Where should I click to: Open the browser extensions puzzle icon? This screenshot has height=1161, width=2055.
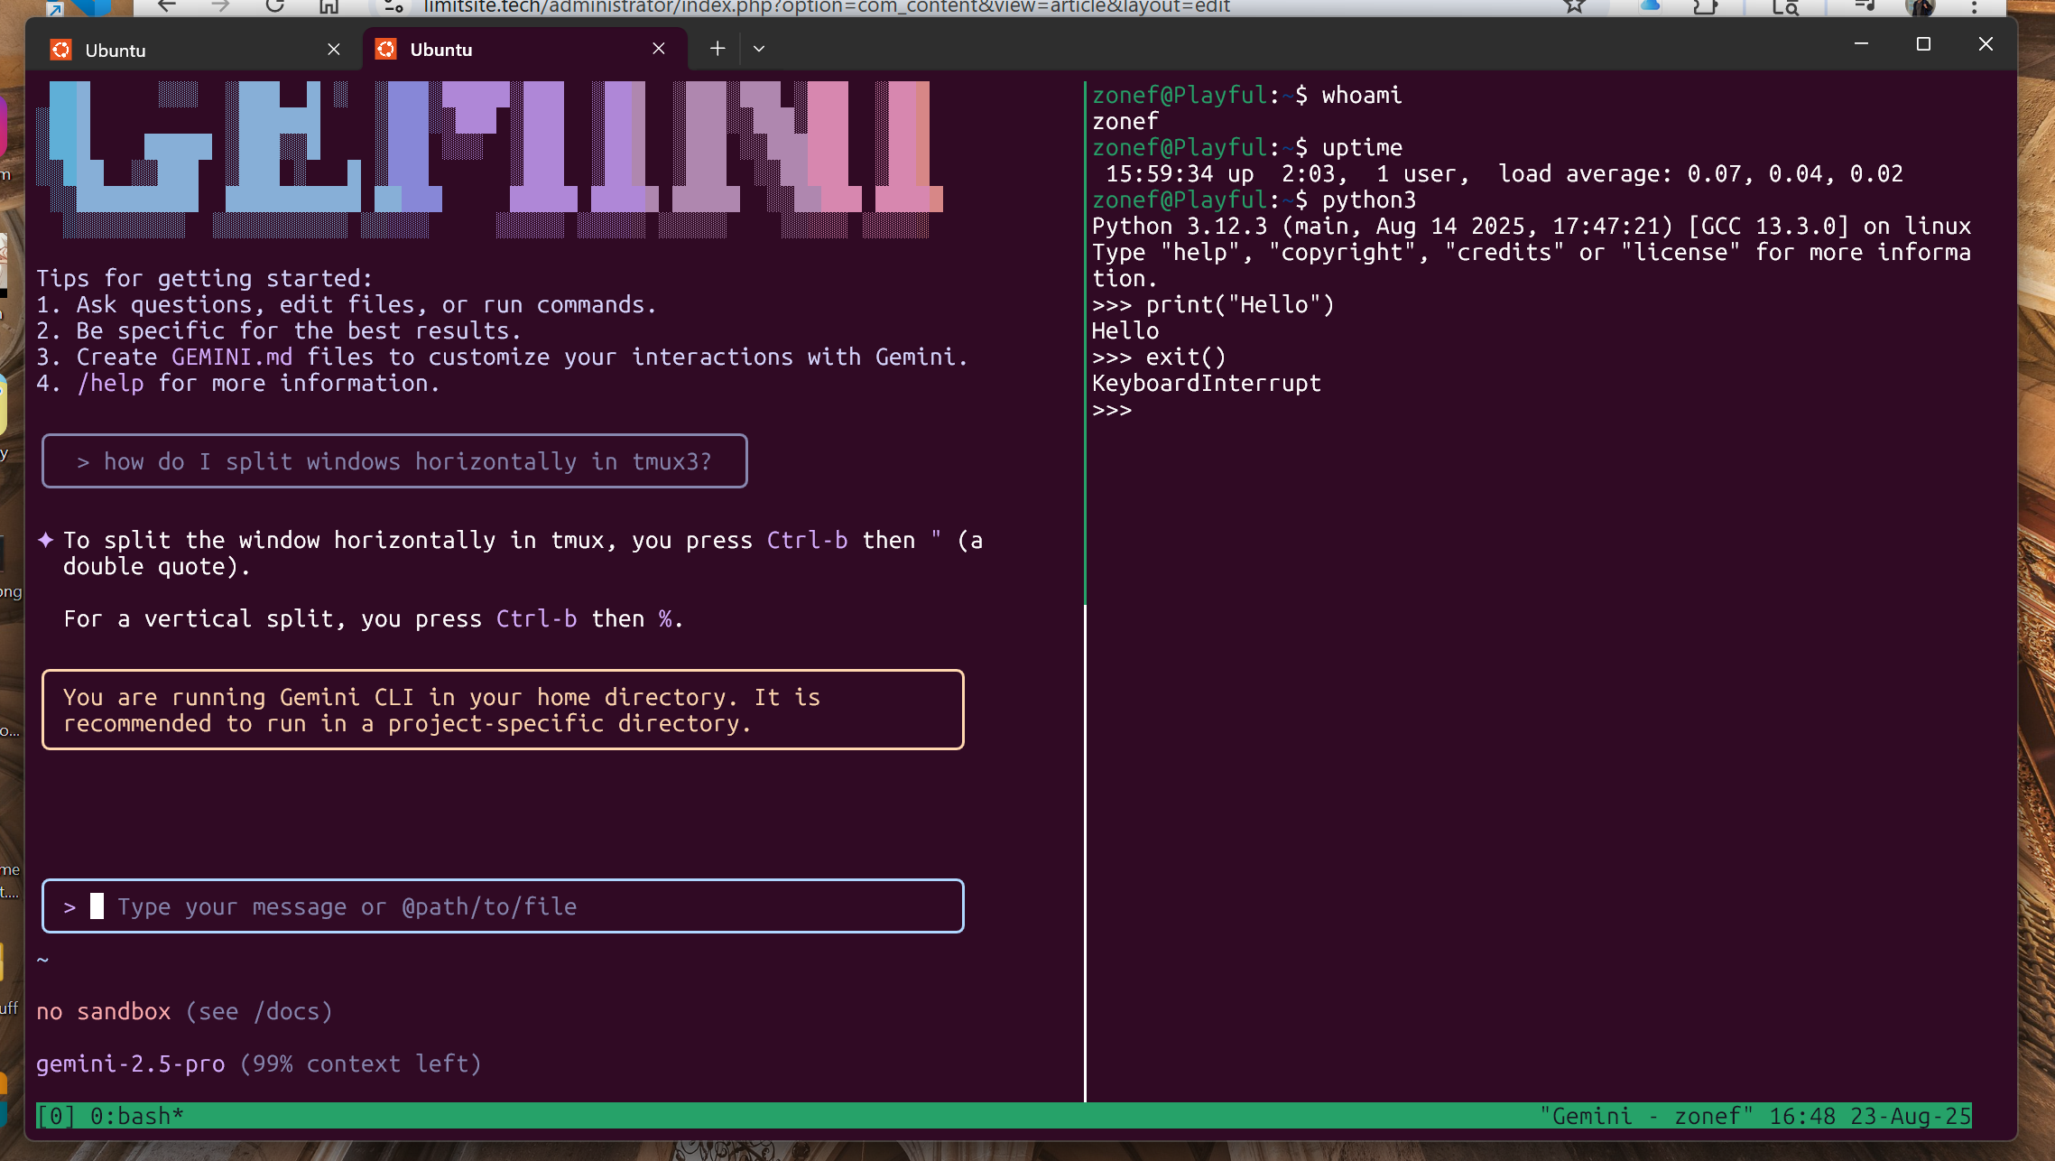click(1705, 6)
